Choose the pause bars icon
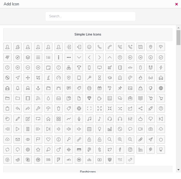Screen dimensions: 181x179 tap(28, 129)
